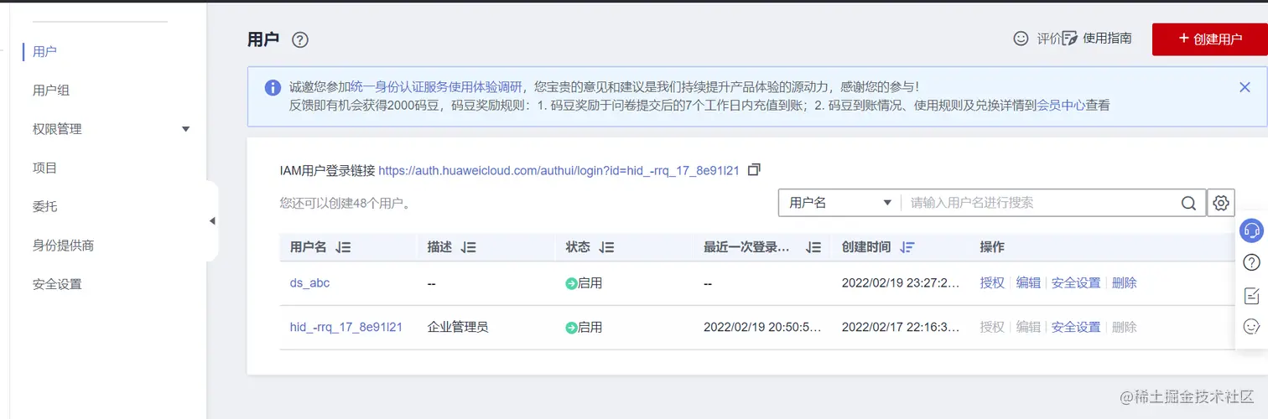Viewport: 1268px width, 419px height.
Task: Open 用户组 in the sidebar
Action: [x=51, y=91]
